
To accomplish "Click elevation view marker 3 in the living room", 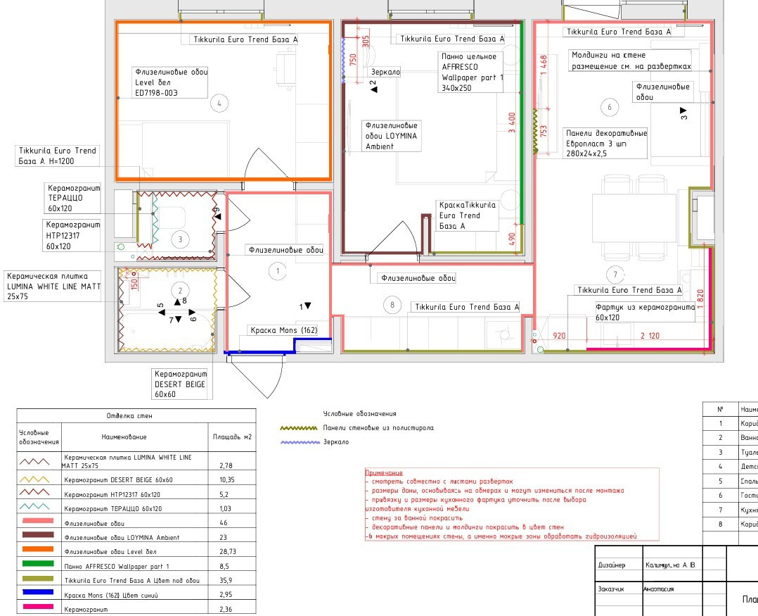I will point(683,114).
